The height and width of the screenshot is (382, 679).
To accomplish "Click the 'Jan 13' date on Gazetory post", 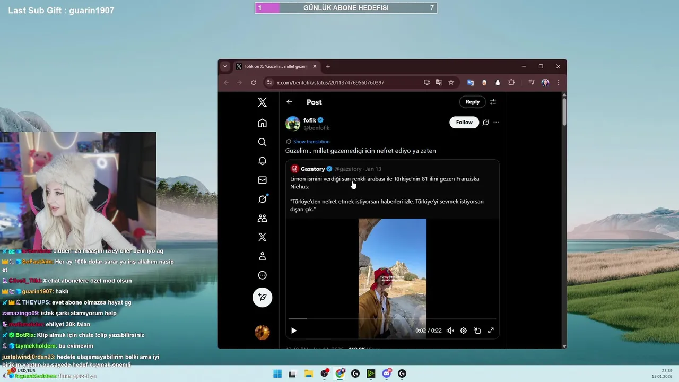I will click(373, 169).
